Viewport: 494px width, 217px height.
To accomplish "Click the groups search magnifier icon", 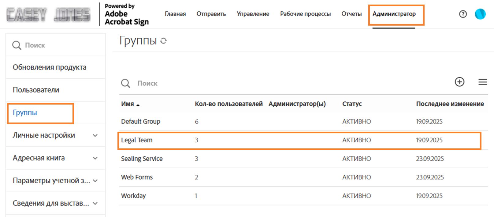I will pyautogui.click(x=125, y=83).
